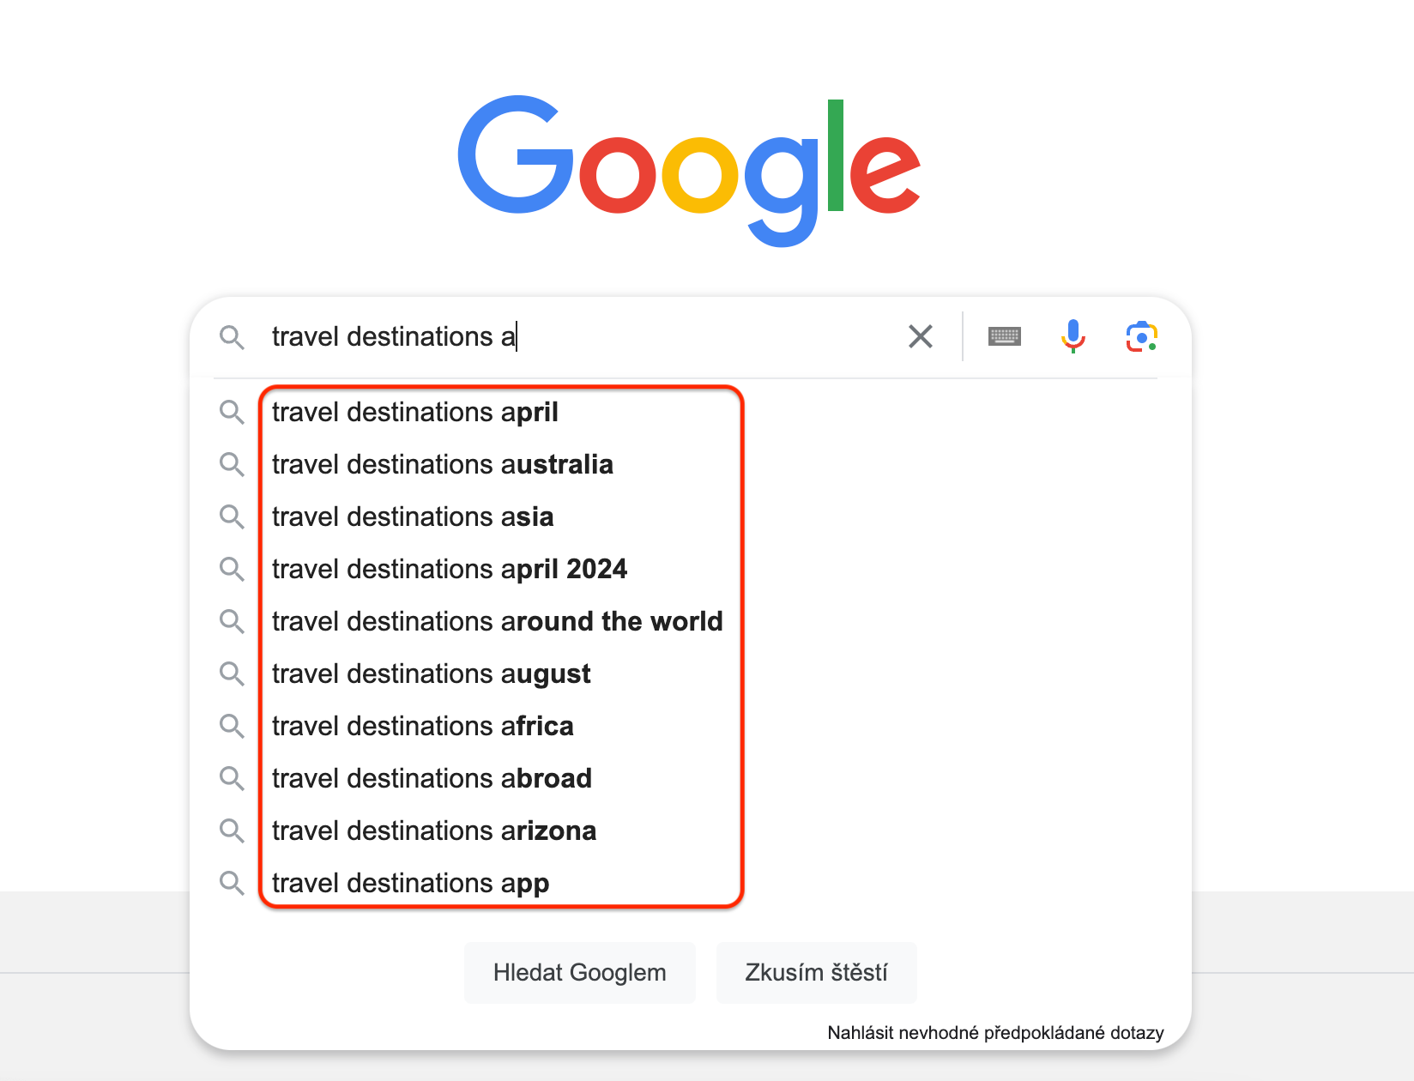
Task: Click the magnifier beside 'travel destinations april'
Action: [x=232, y=413]
